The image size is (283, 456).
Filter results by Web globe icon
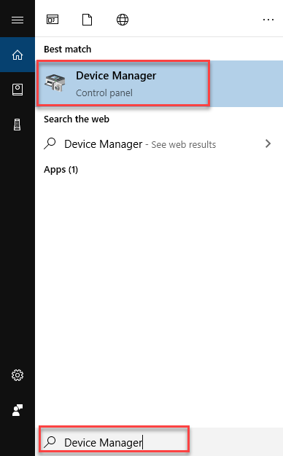pos(123,20)
